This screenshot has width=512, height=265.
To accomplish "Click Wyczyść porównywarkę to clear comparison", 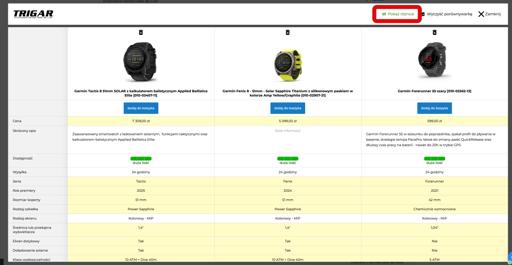I will tap(449, 14).
